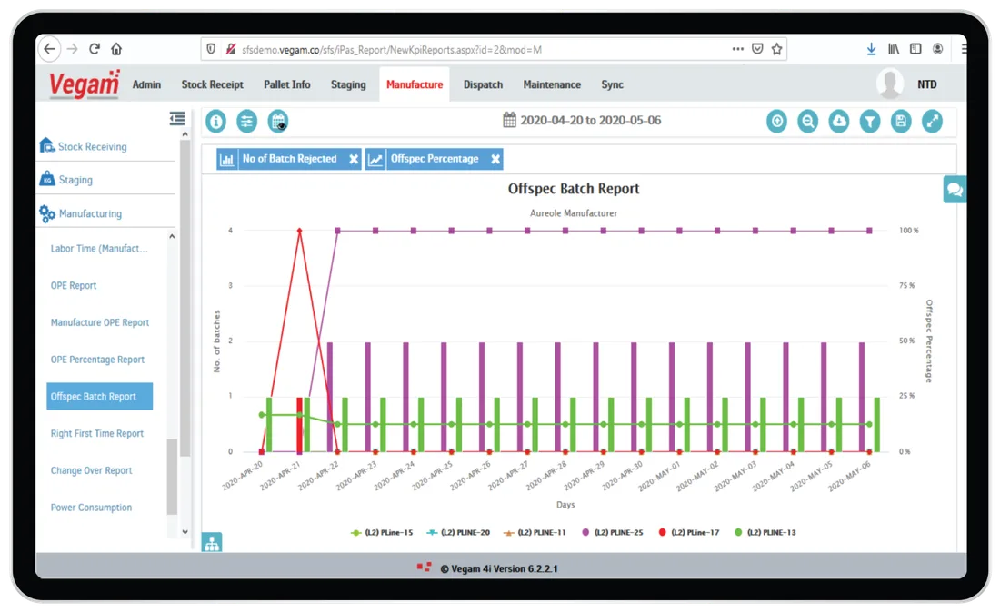This screenshot has width=1000, height=612.
Task: Click the browser home button
Action: (116, 49)
